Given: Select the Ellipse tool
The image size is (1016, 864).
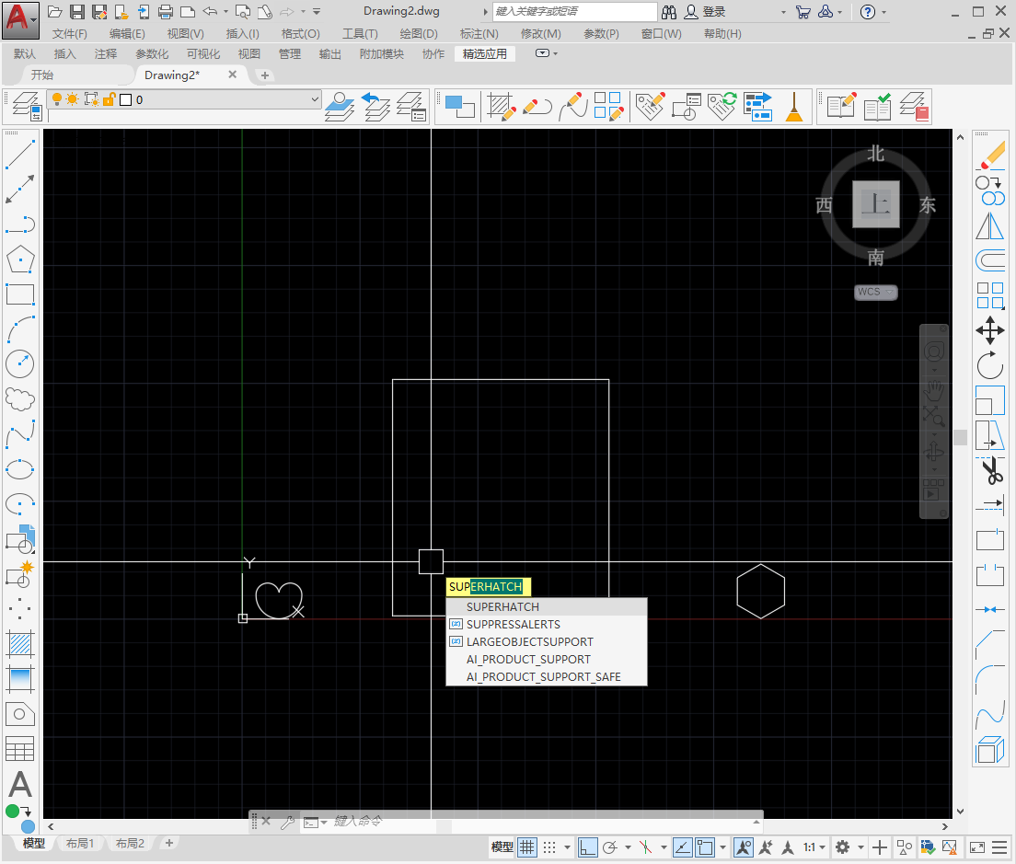Looking at the screenshot, I should (x=20, y=469).
